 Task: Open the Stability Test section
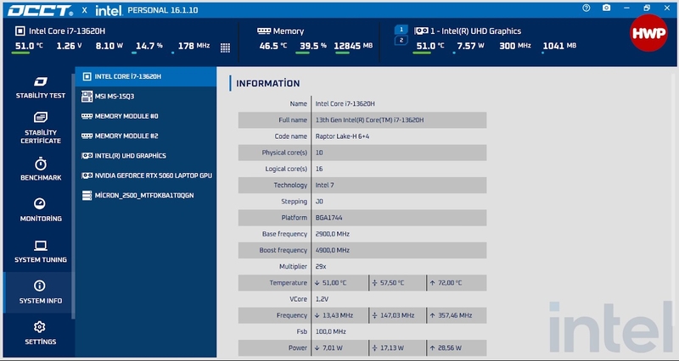[40, 88]
